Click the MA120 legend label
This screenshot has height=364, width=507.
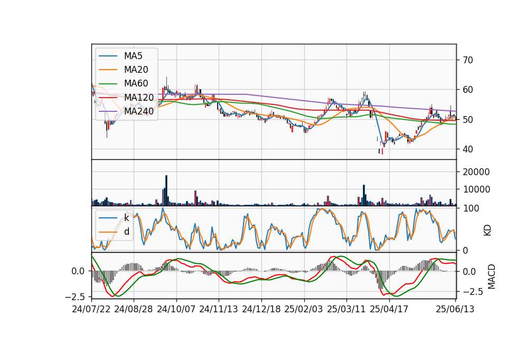[139, 98]
